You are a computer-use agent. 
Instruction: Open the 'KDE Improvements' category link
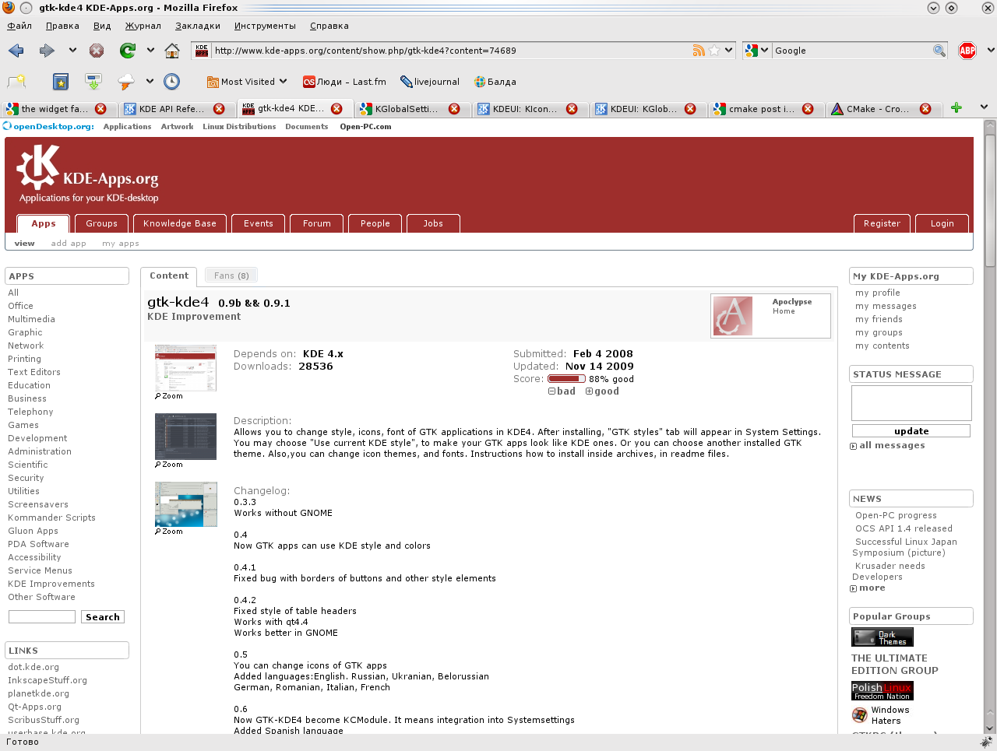(51, 584)
